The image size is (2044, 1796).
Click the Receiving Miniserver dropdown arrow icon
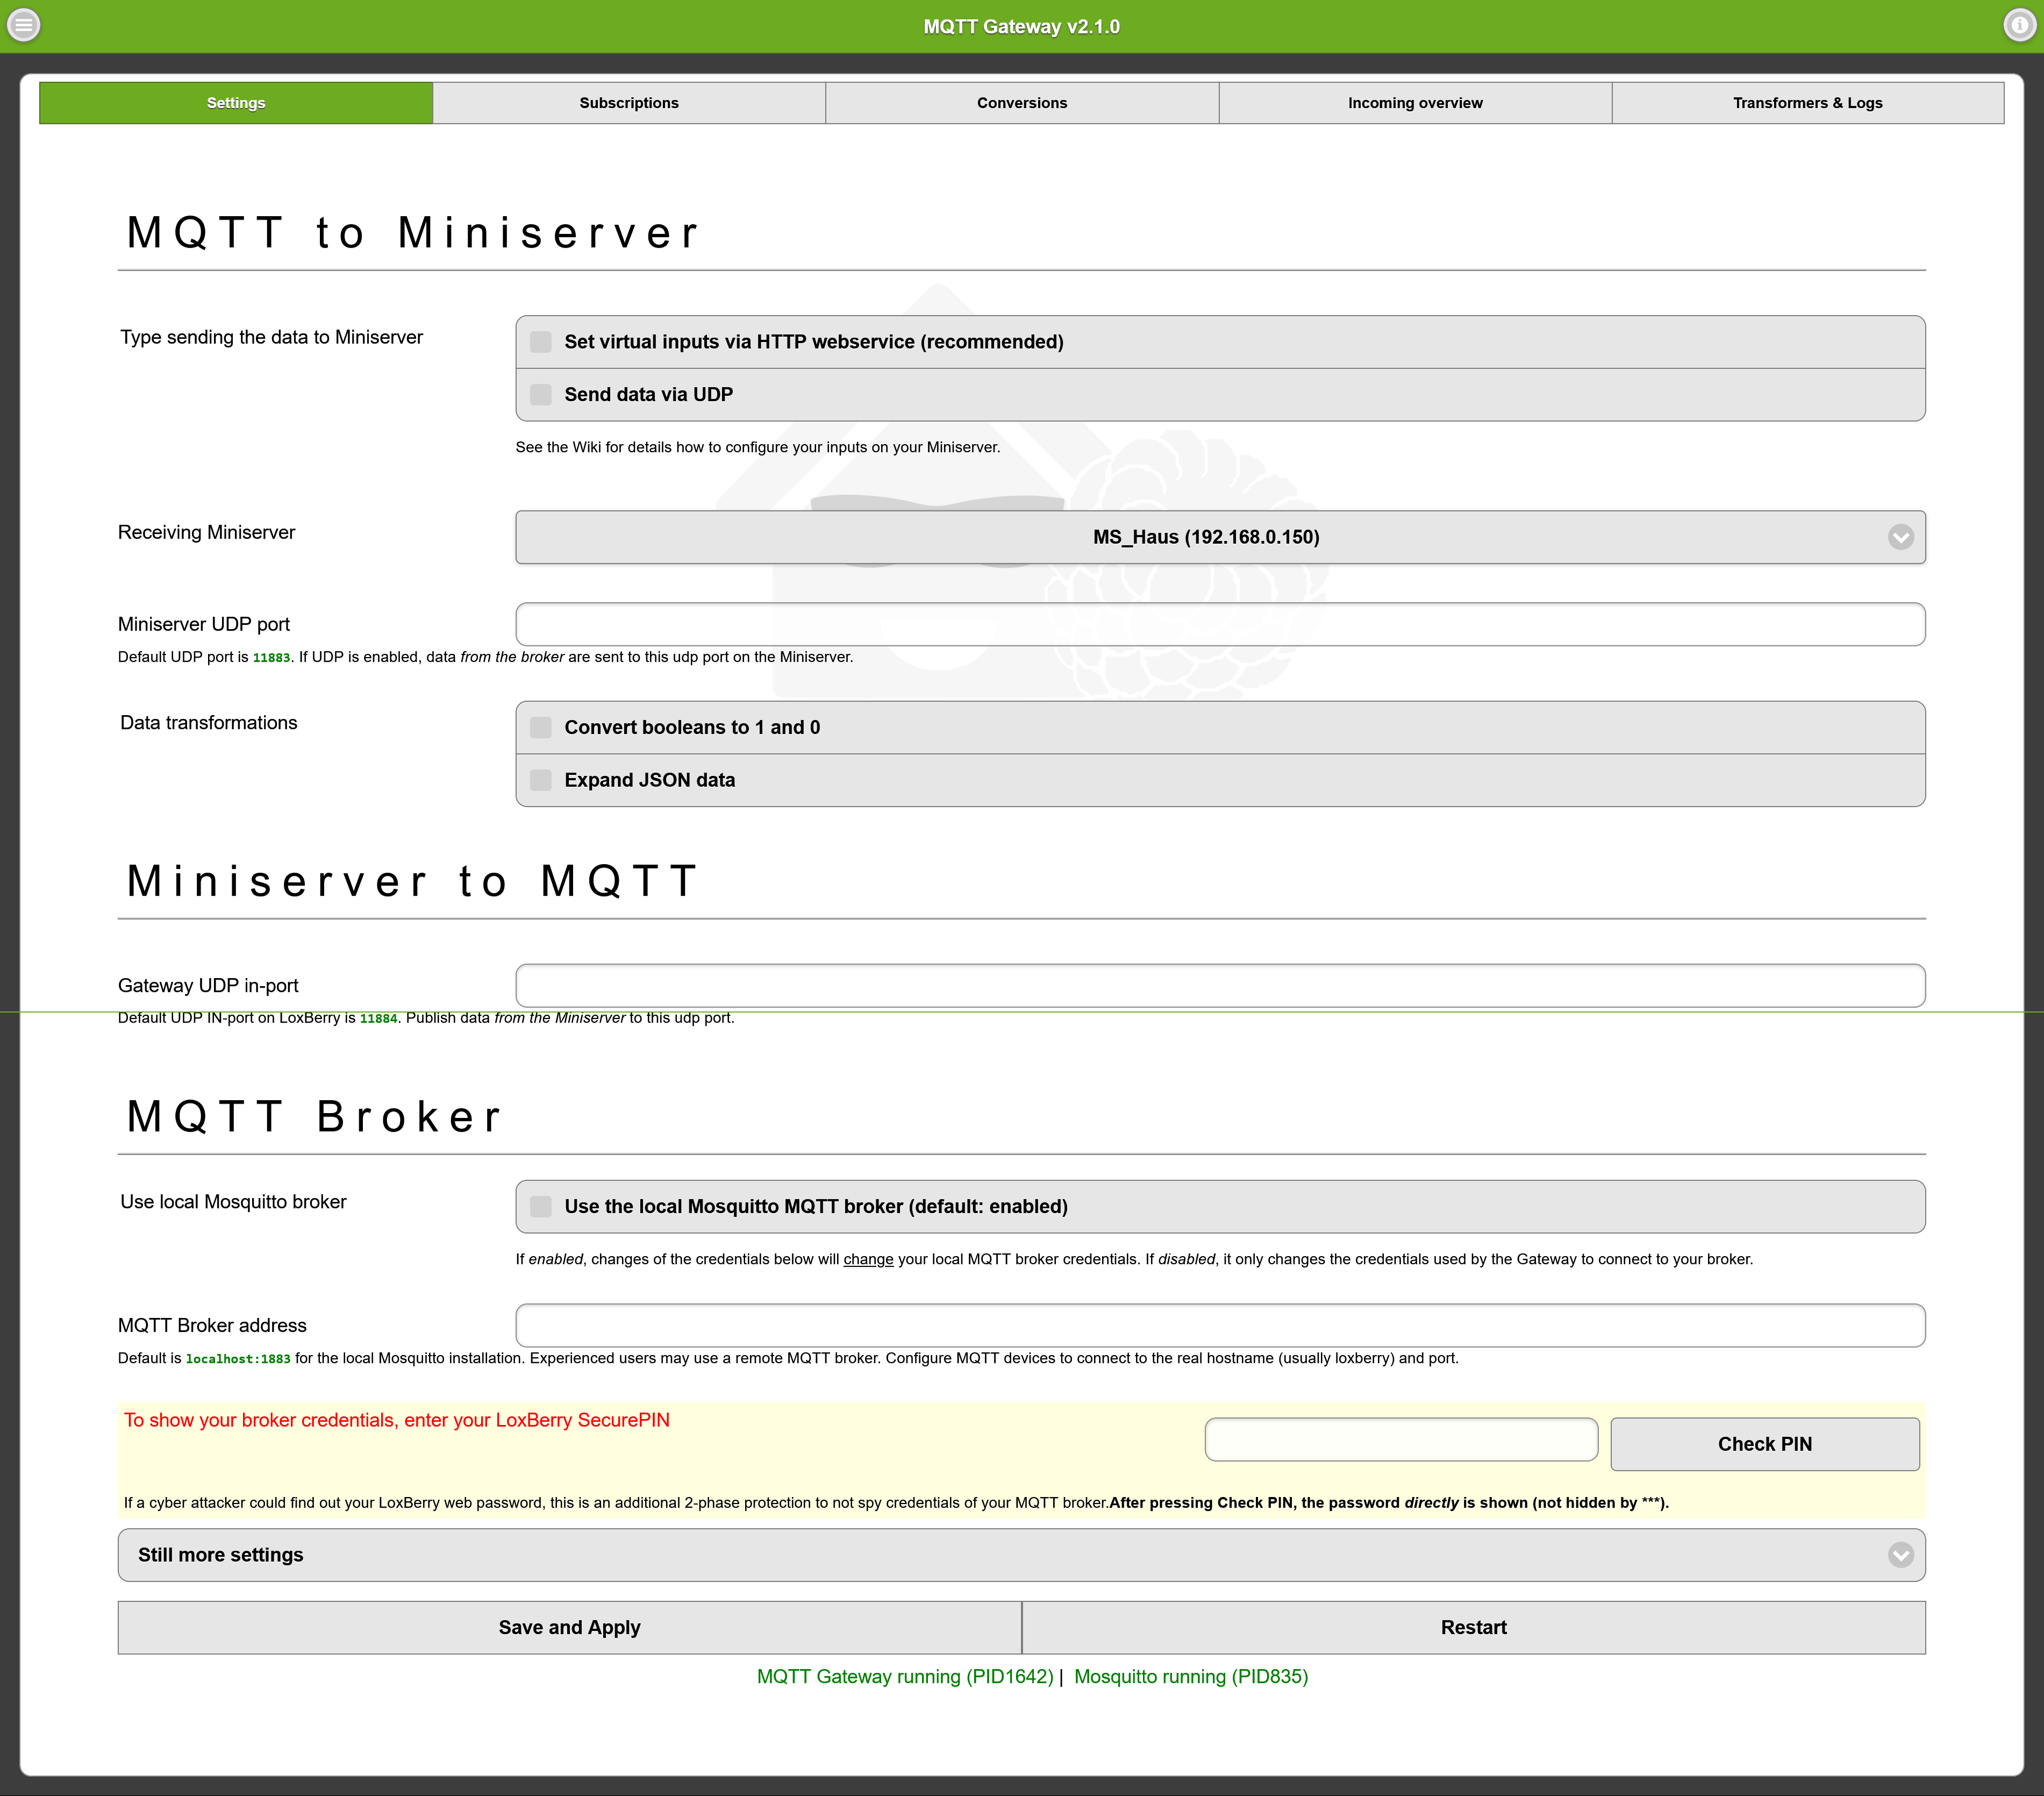(1900, 537)
